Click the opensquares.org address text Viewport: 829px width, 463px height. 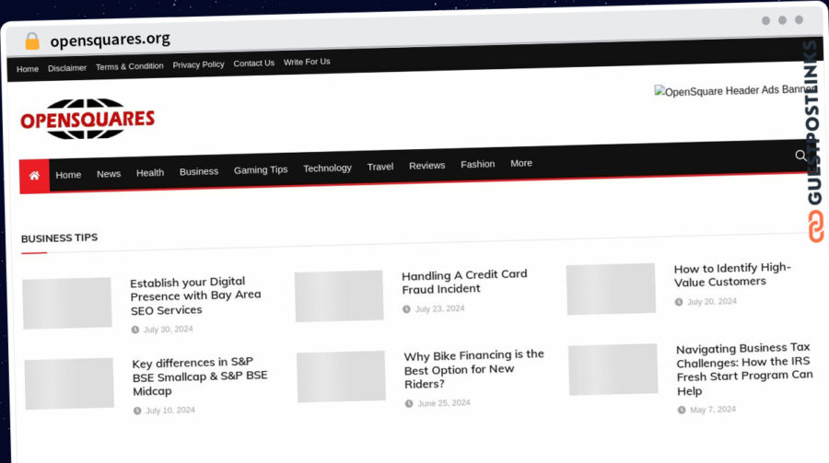[x=110, y=39]
